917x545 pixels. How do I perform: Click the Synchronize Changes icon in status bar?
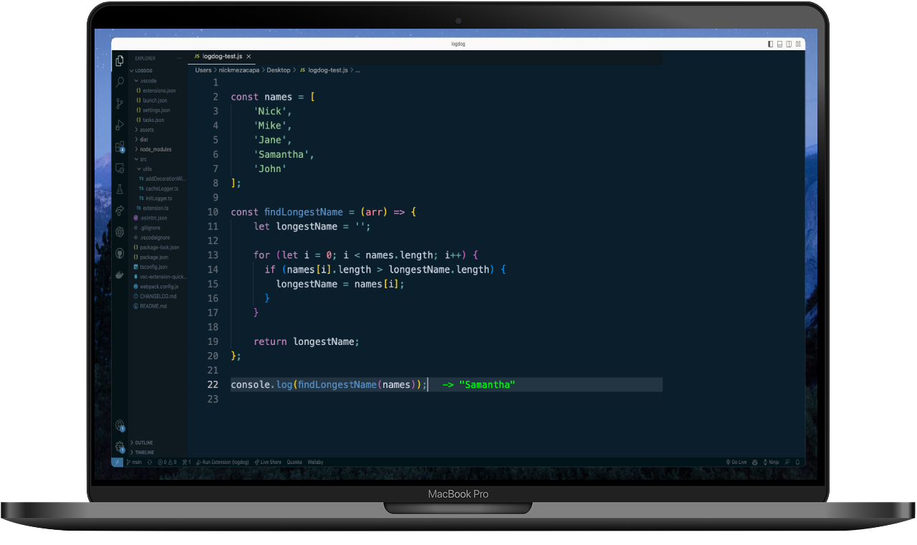(x=150, y=462)
